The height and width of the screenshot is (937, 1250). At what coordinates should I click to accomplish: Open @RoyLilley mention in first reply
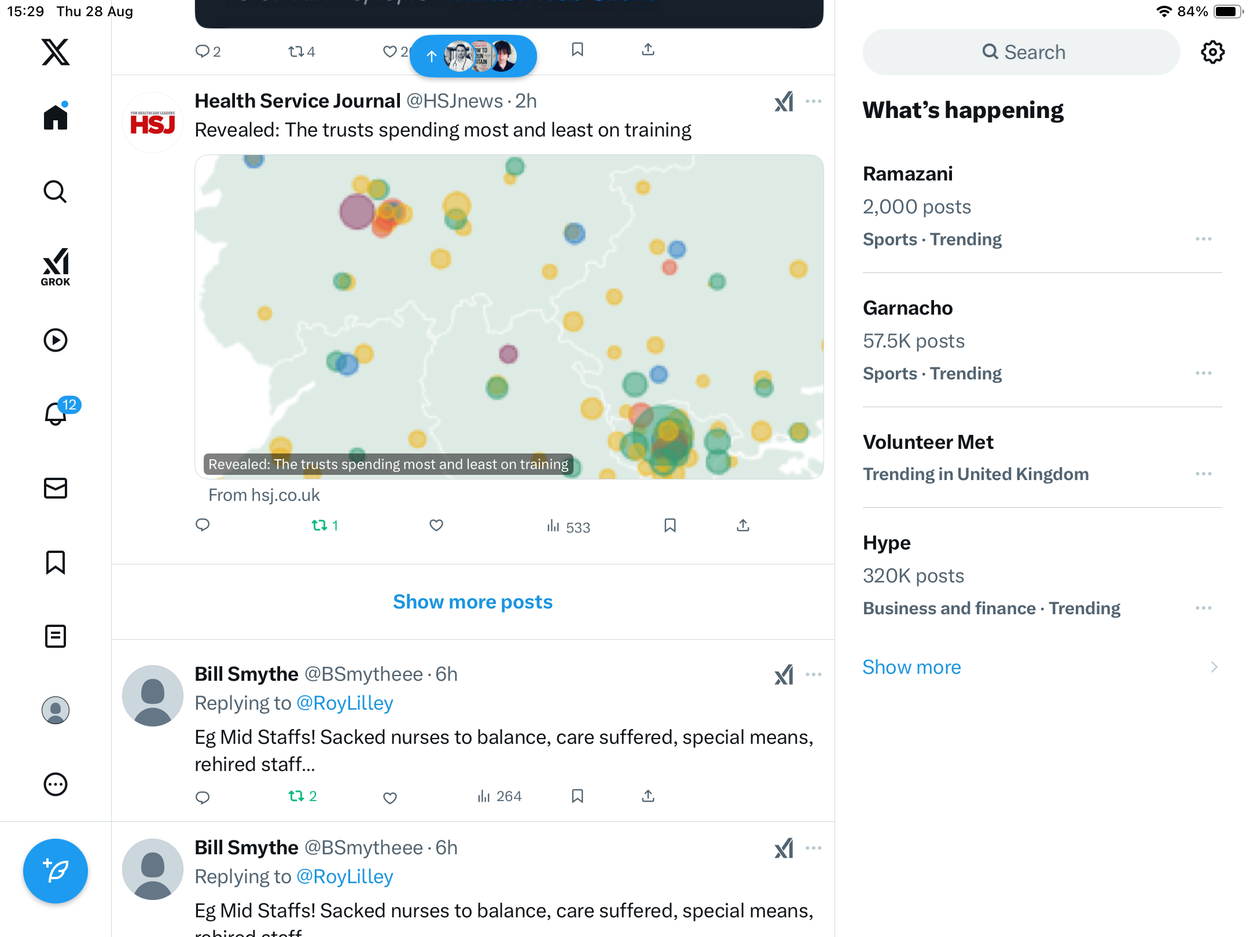click(345, 703)
